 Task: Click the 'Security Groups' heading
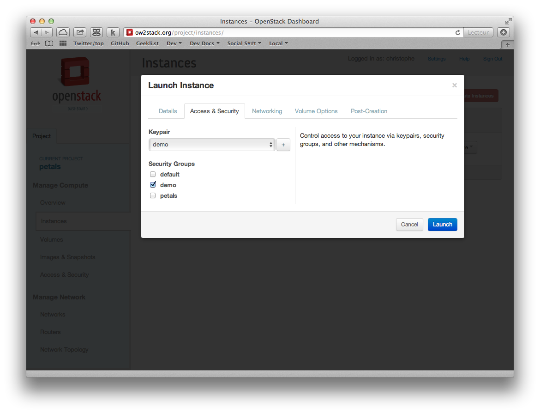coord(172,164)
